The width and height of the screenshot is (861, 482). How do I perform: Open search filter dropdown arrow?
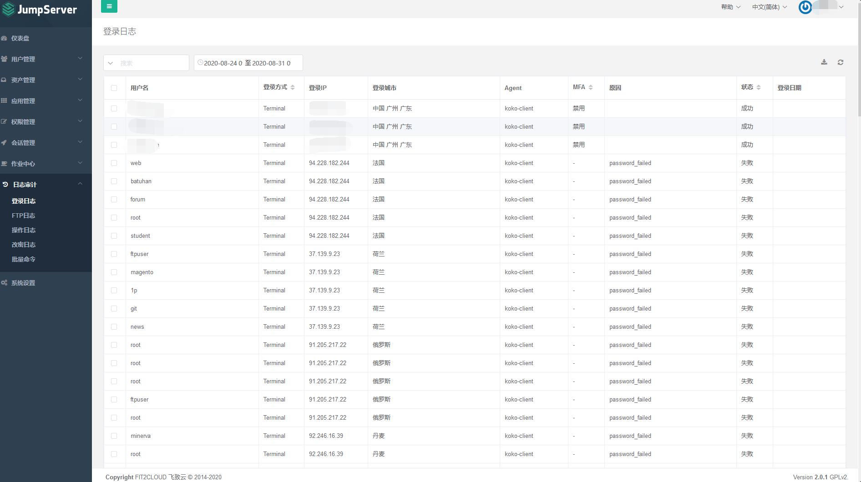coord(111,63)
